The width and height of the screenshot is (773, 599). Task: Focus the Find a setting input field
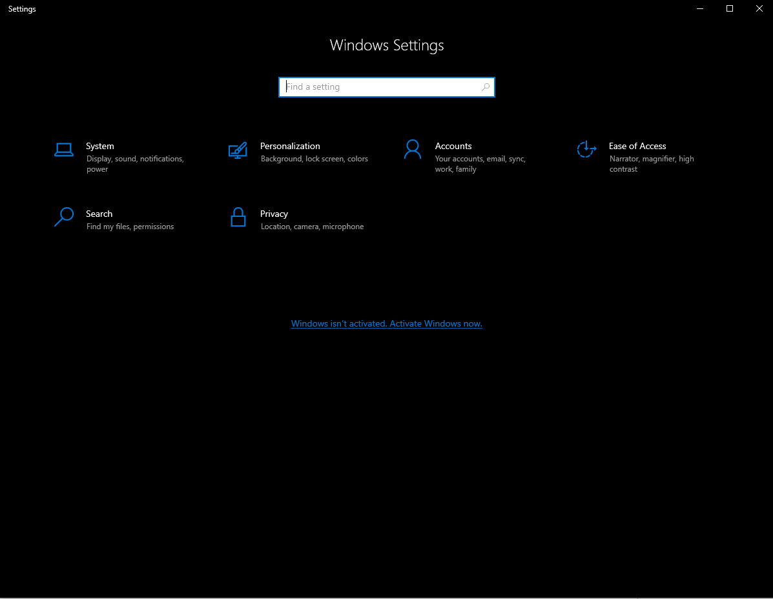click(386, 87)
